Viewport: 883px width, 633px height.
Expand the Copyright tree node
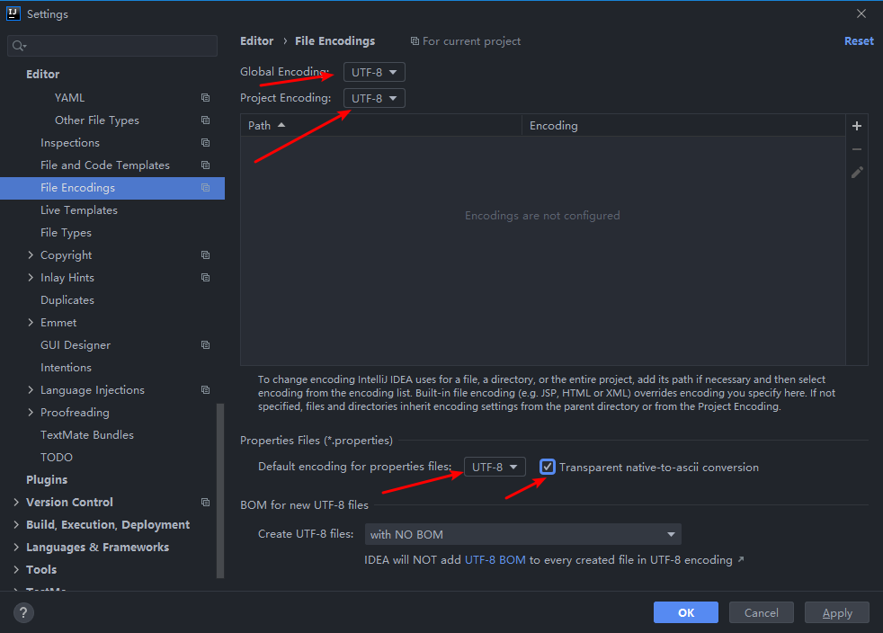click(x=31, y=255)
